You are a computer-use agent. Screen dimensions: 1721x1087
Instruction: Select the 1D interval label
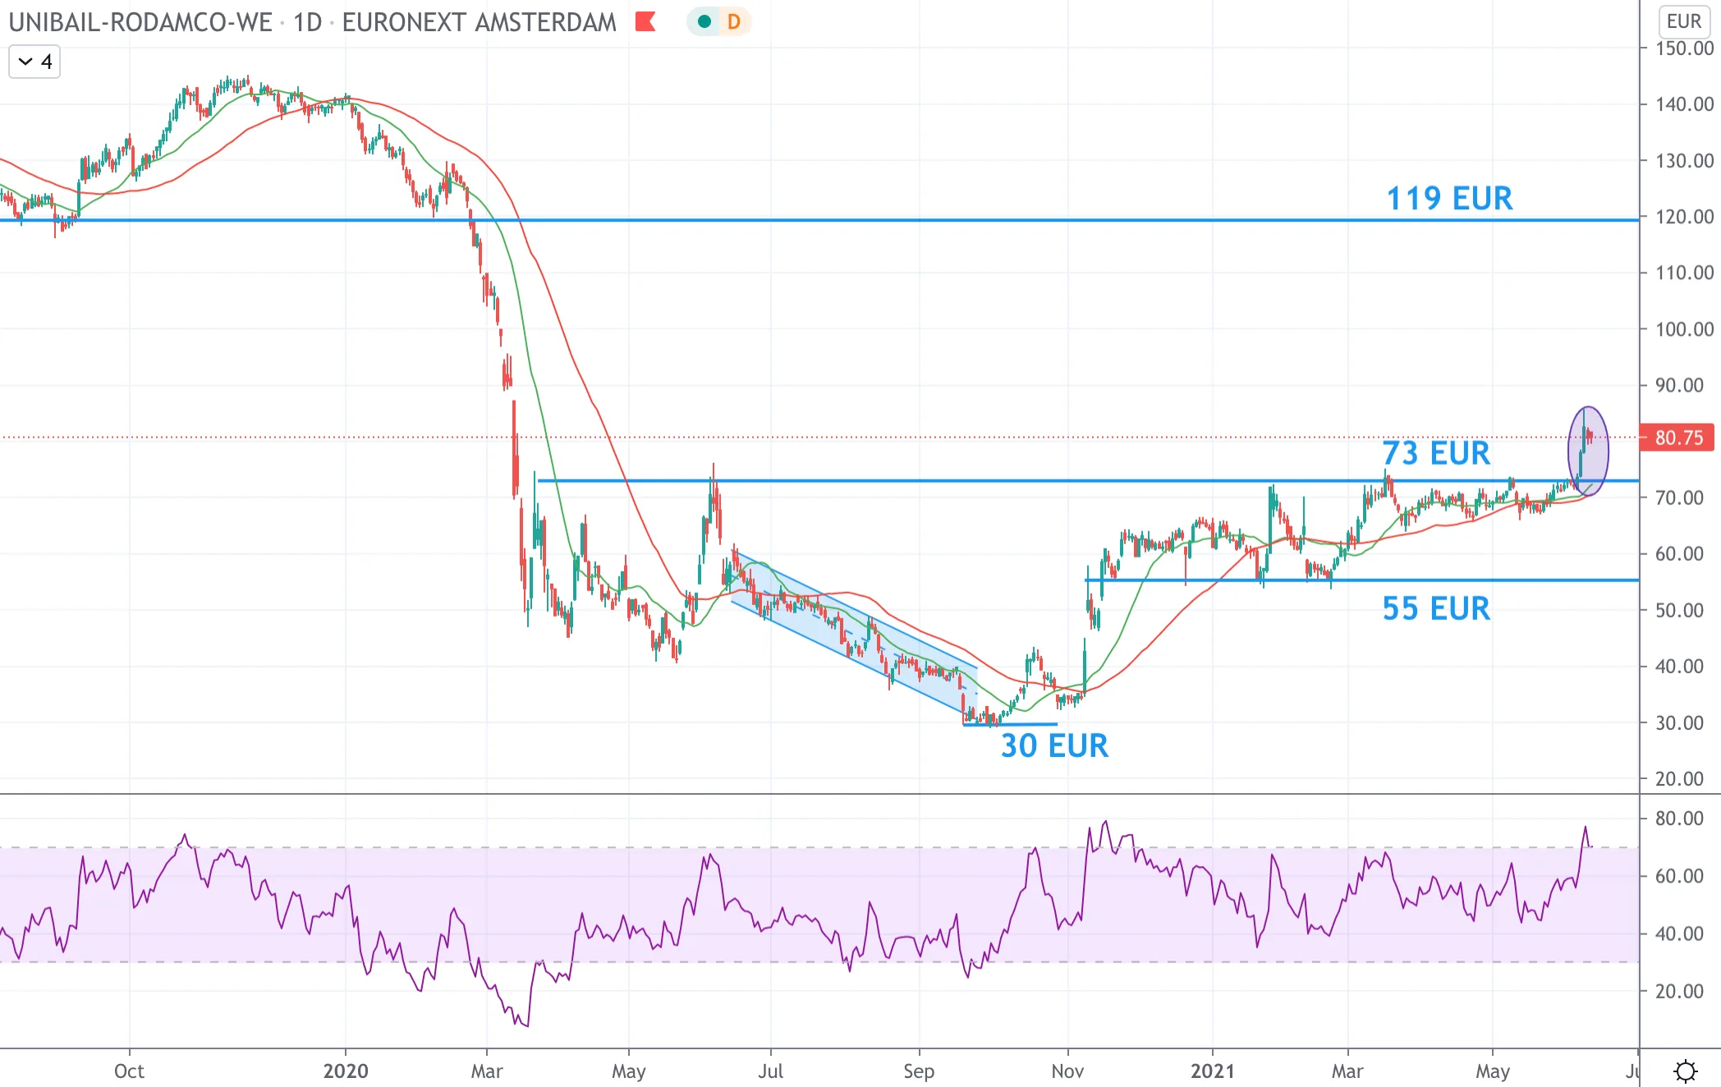pos(308,22)
